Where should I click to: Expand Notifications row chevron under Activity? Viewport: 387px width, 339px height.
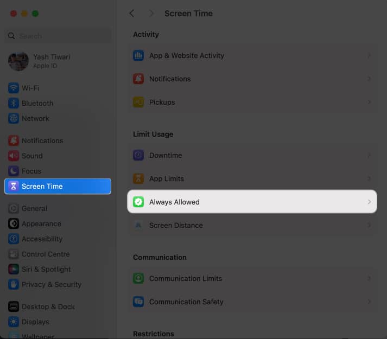coord(369,79)
